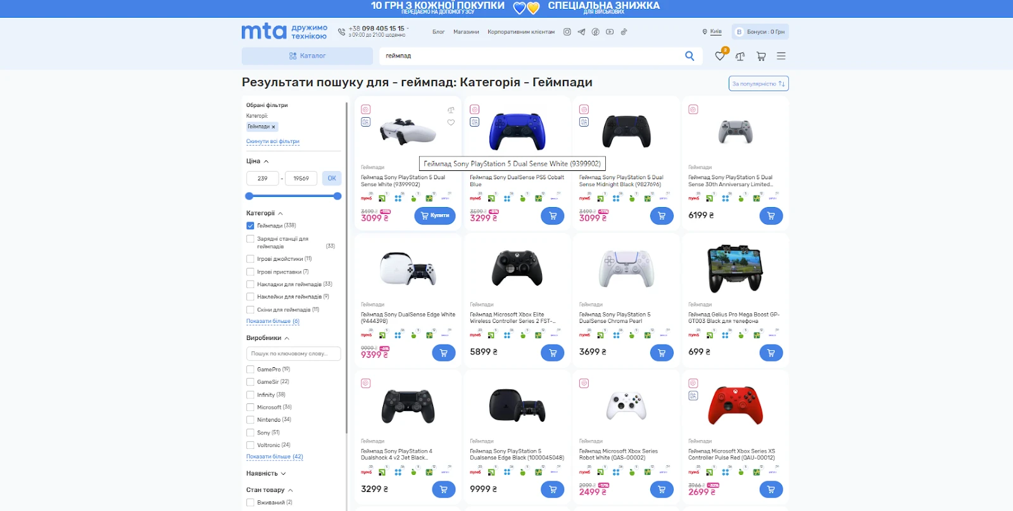
Task: Open the comparison scales in header
Action: pos(740,56)
